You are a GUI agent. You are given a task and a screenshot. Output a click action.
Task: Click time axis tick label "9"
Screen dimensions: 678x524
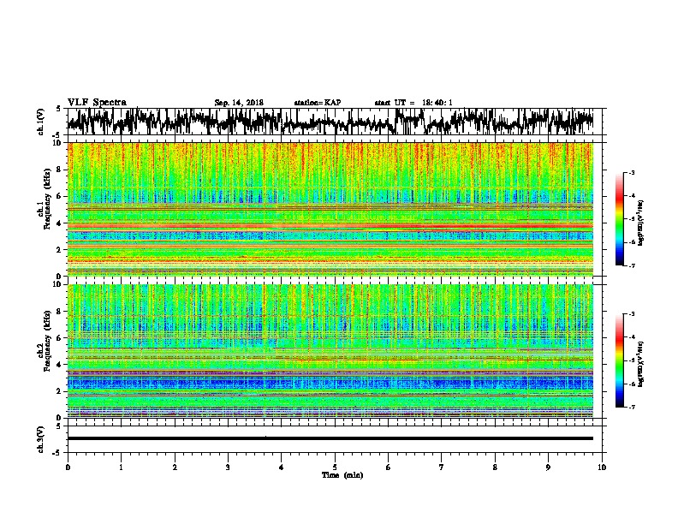(x=548, y=467)
